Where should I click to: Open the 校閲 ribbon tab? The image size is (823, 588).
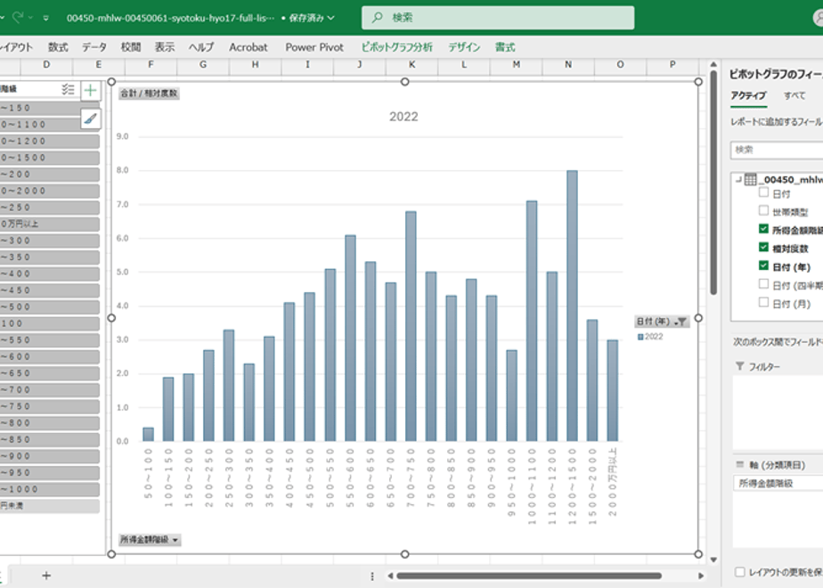click(x=131, y=47)
